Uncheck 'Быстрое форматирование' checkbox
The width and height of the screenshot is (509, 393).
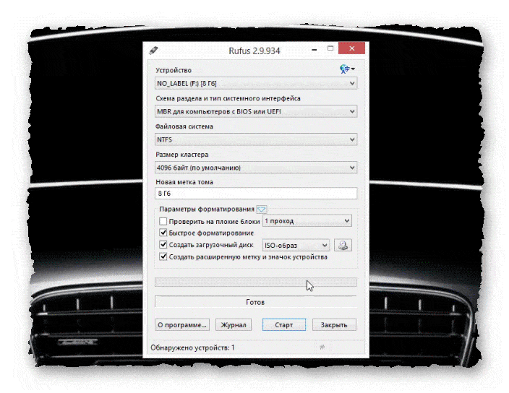(x=163, y=233)
